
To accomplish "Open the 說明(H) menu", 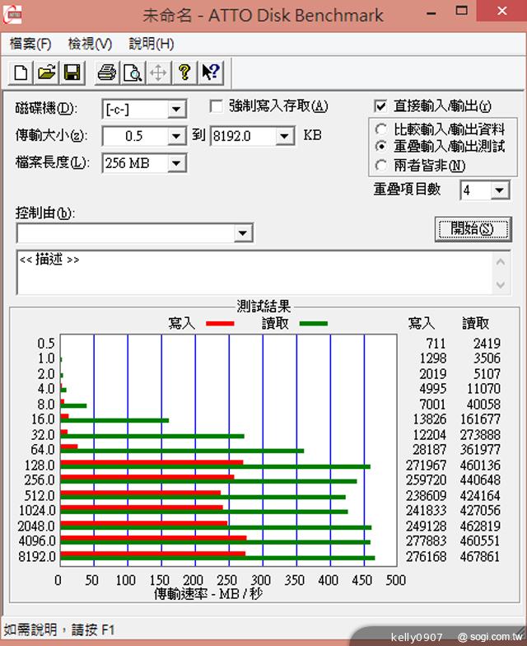I will click(152, 44).
